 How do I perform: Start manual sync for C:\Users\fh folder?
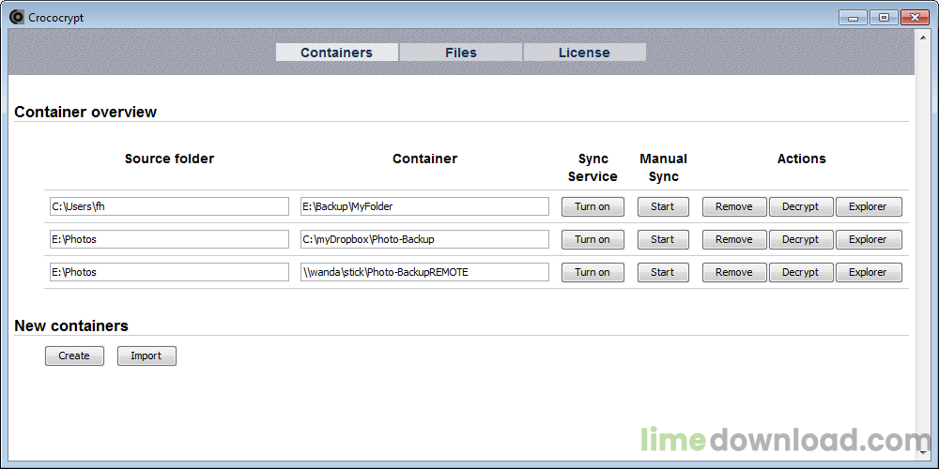[x=663, y=206]
